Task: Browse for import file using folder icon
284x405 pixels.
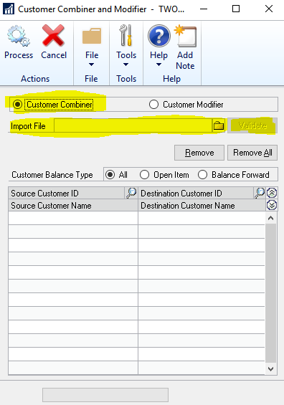Action: 219,125
